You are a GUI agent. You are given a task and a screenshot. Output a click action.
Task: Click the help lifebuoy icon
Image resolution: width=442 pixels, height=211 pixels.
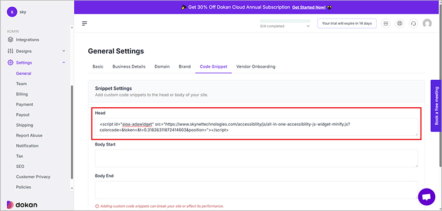click(399, 24)
